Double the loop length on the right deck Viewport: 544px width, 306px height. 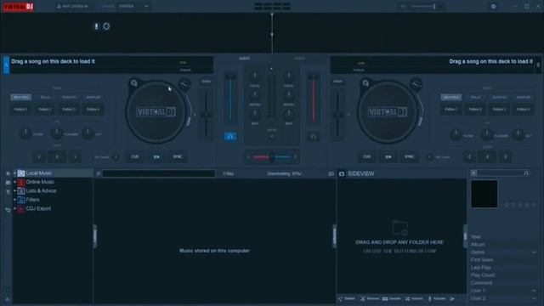506,156
